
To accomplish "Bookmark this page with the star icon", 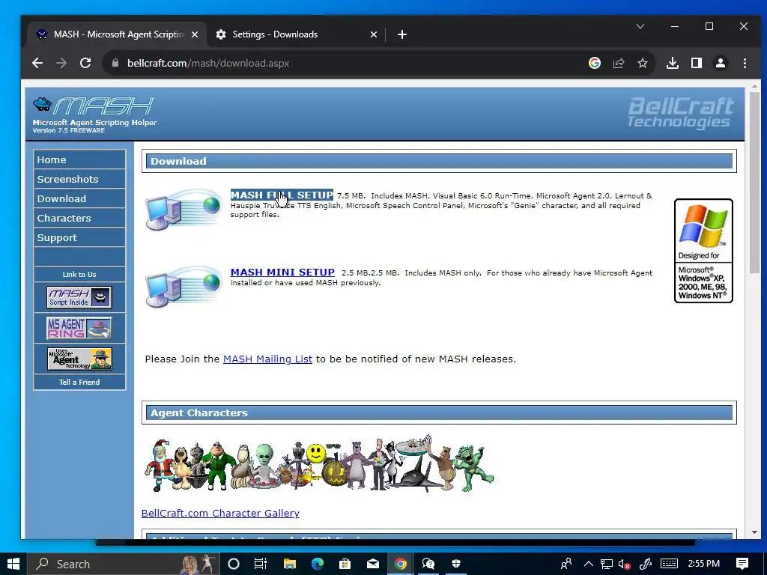I will (643, 63).
